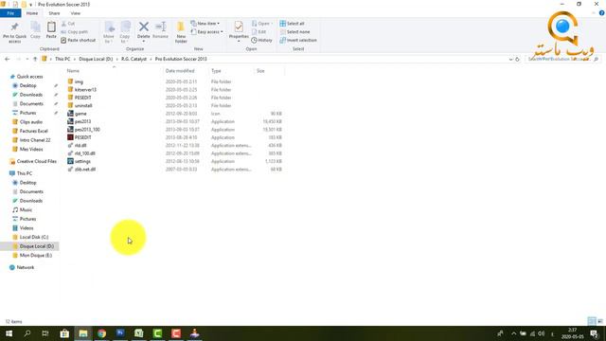This screenshot has height=341, width=606.
Task: Open Properties in the ribbon
Action: point(239,31)
